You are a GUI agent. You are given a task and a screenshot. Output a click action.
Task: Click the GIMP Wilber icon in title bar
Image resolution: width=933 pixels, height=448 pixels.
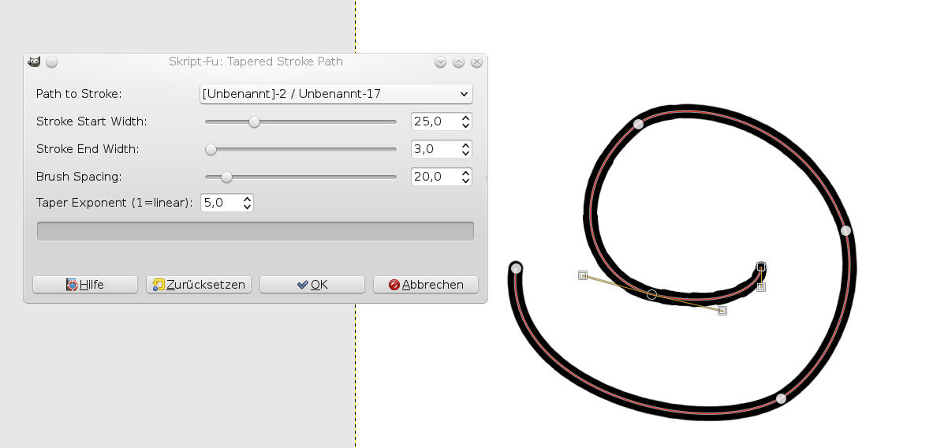[34, 62]
